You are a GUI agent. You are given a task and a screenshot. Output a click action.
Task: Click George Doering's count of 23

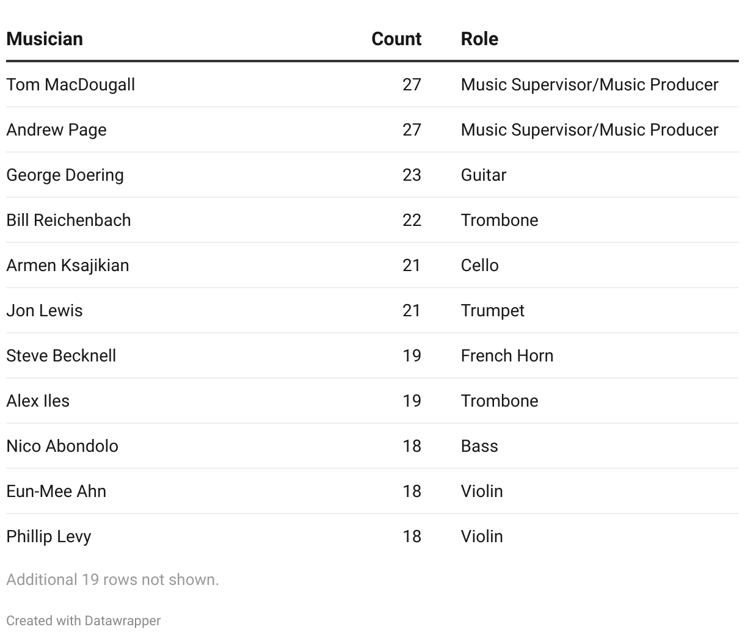[x=412, y=175]
